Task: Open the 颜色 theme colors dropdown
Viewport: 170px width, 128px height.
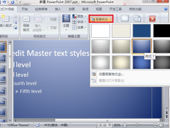Action: [x=79, y=16]
